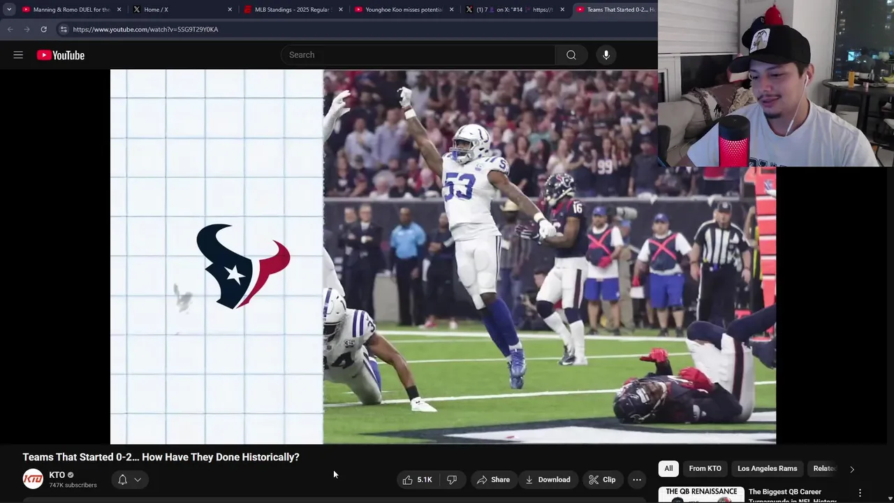Select Teams That Started 0-2 tab
This screenshot has width=894, height=503.
click(x=615, y=10)
